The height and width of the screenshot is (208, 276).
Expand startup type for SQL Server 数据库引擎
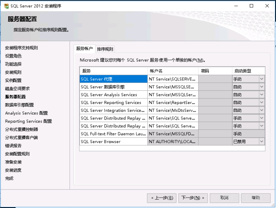point(262,87)
